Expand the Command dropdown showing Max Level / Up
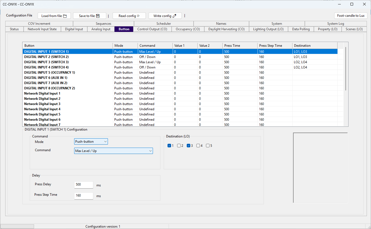The width and height of the screenshot is (371, 229). tap(113, 151)
